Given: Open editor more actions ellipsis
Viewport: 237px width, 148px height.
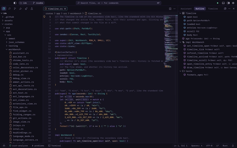Looking at the screenshot, I should click(174, 9).
